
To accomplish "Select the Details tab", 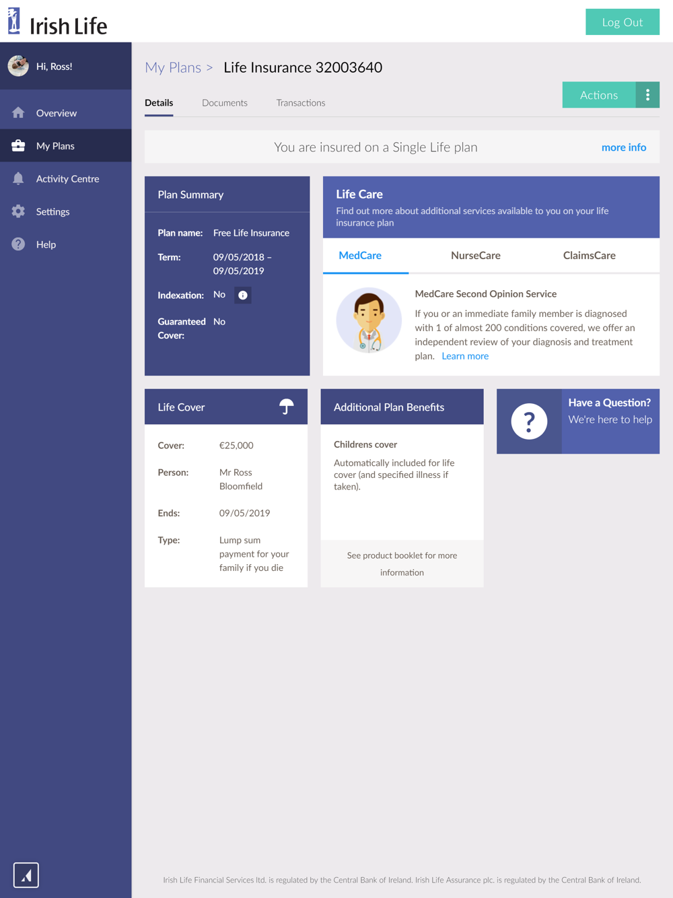I will (x=159, y=103).
